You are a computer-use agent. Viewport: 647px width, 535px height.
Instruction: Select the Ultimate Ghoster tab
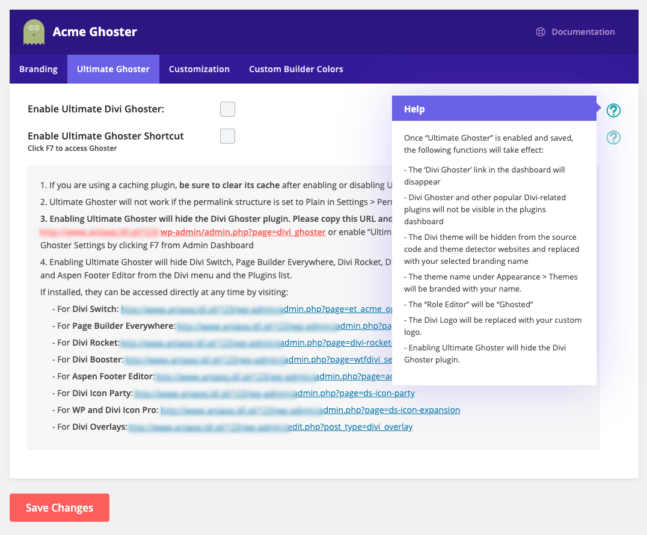click(x=113, y=69)
